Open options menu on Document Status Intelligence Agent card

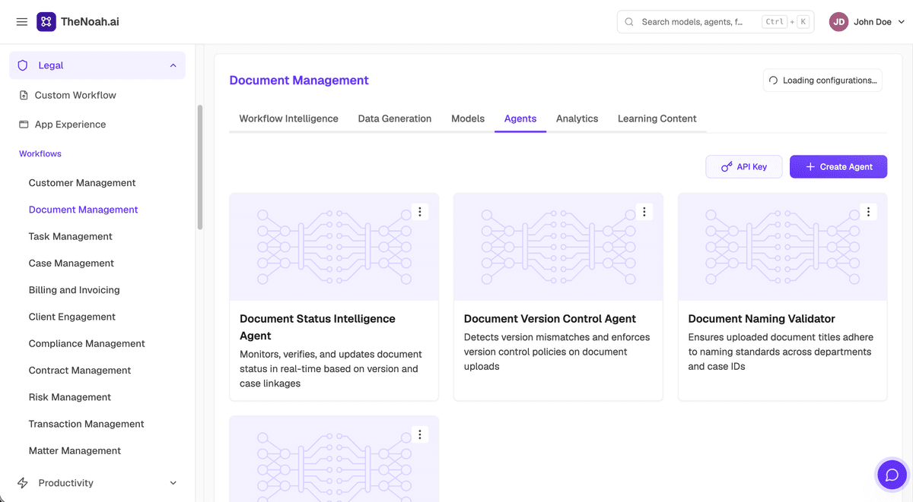420,212
